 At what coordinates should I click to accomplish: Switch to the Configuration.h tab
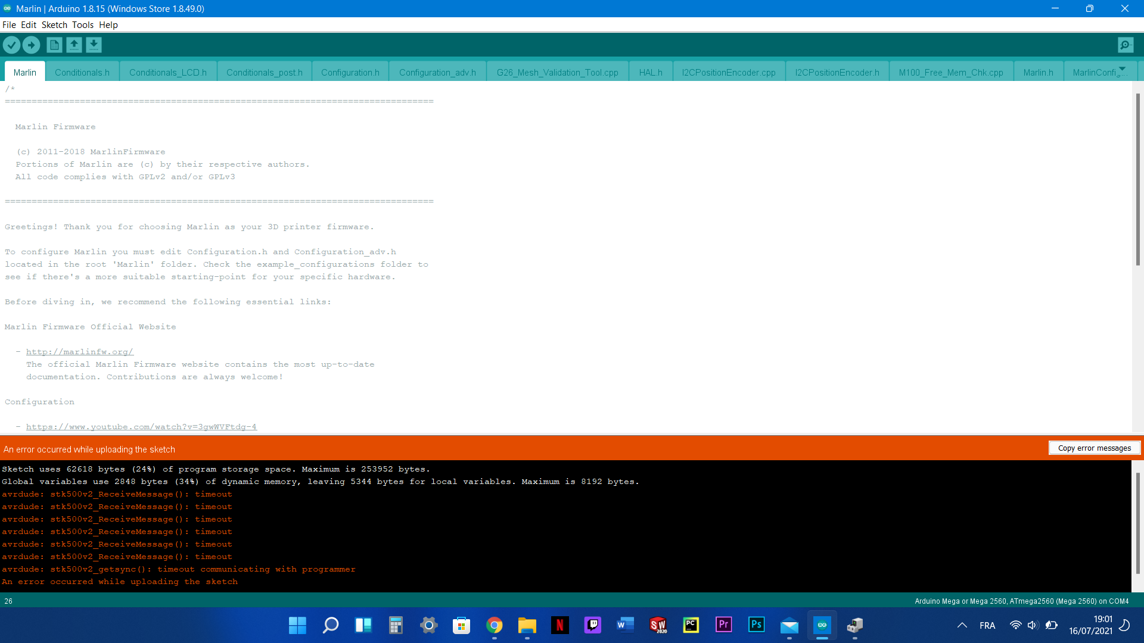coord(350,73)
